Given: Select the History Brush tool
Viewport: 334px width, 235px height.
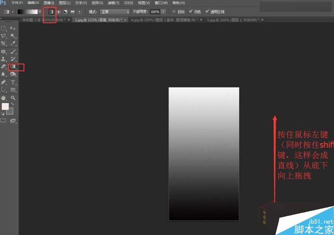Looking at the screenshot, I should click(13, 59).
